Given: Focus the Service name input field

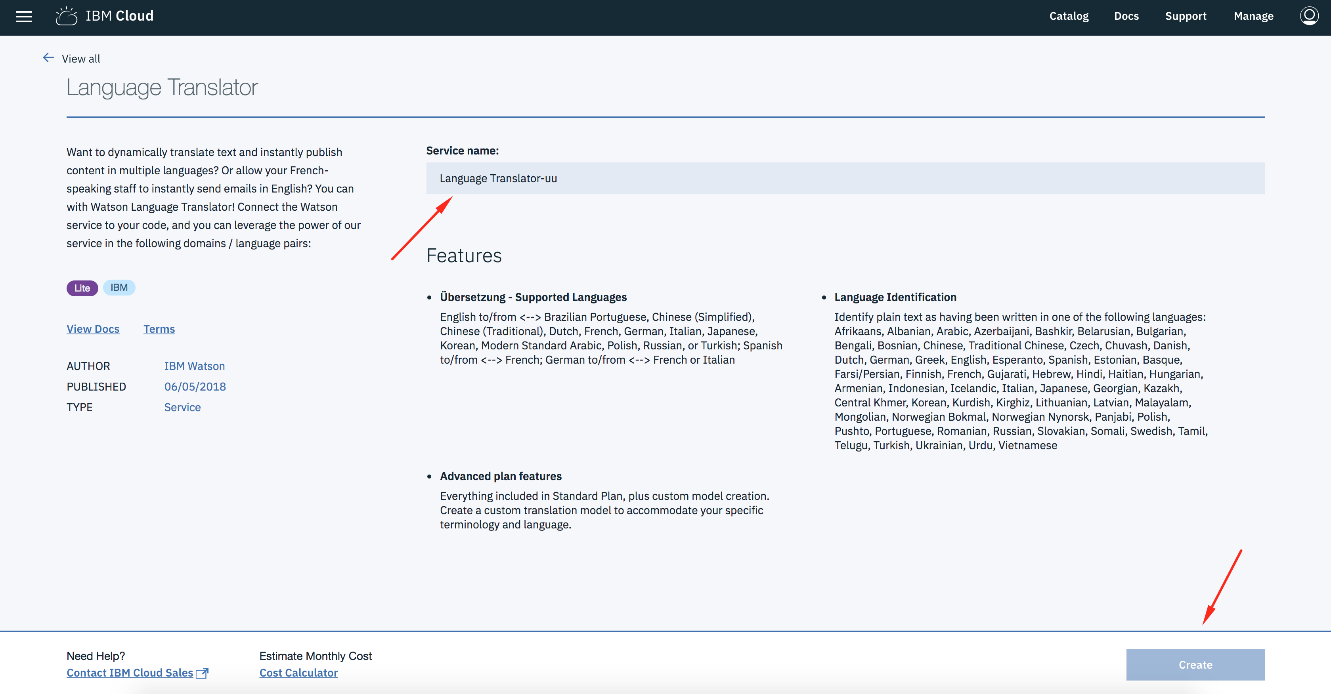Looking at the screenshot, I should click(845, 178).
